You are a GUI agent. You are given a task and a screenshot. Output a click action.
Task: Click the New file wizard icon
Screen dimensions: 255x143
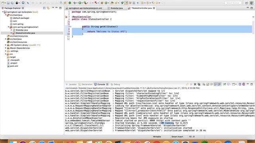point(3,3)
